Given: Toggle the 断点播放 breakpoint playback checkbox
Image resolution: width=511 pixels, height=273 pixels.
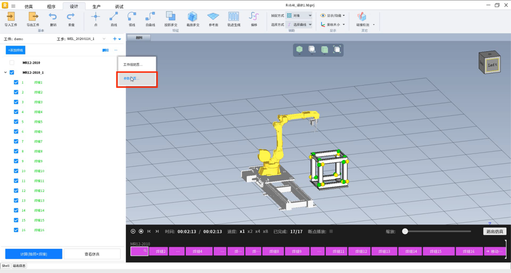Looking at the screenshot, I should coord(331,231).
